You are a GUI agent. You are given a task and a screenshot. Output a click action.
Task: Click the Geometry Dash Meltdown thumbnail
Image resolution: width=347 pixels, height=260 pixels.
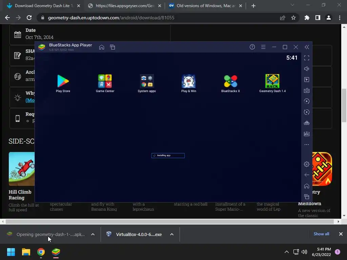point(322,169)
